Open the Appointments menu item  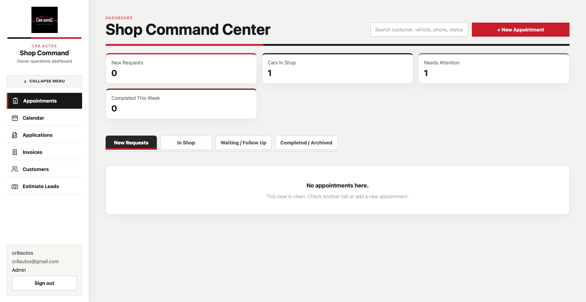tap(45, 101)
